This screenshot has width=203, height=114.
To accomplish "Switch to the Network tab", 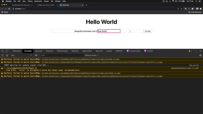I will pyautogui.click(x=49, y=51).
